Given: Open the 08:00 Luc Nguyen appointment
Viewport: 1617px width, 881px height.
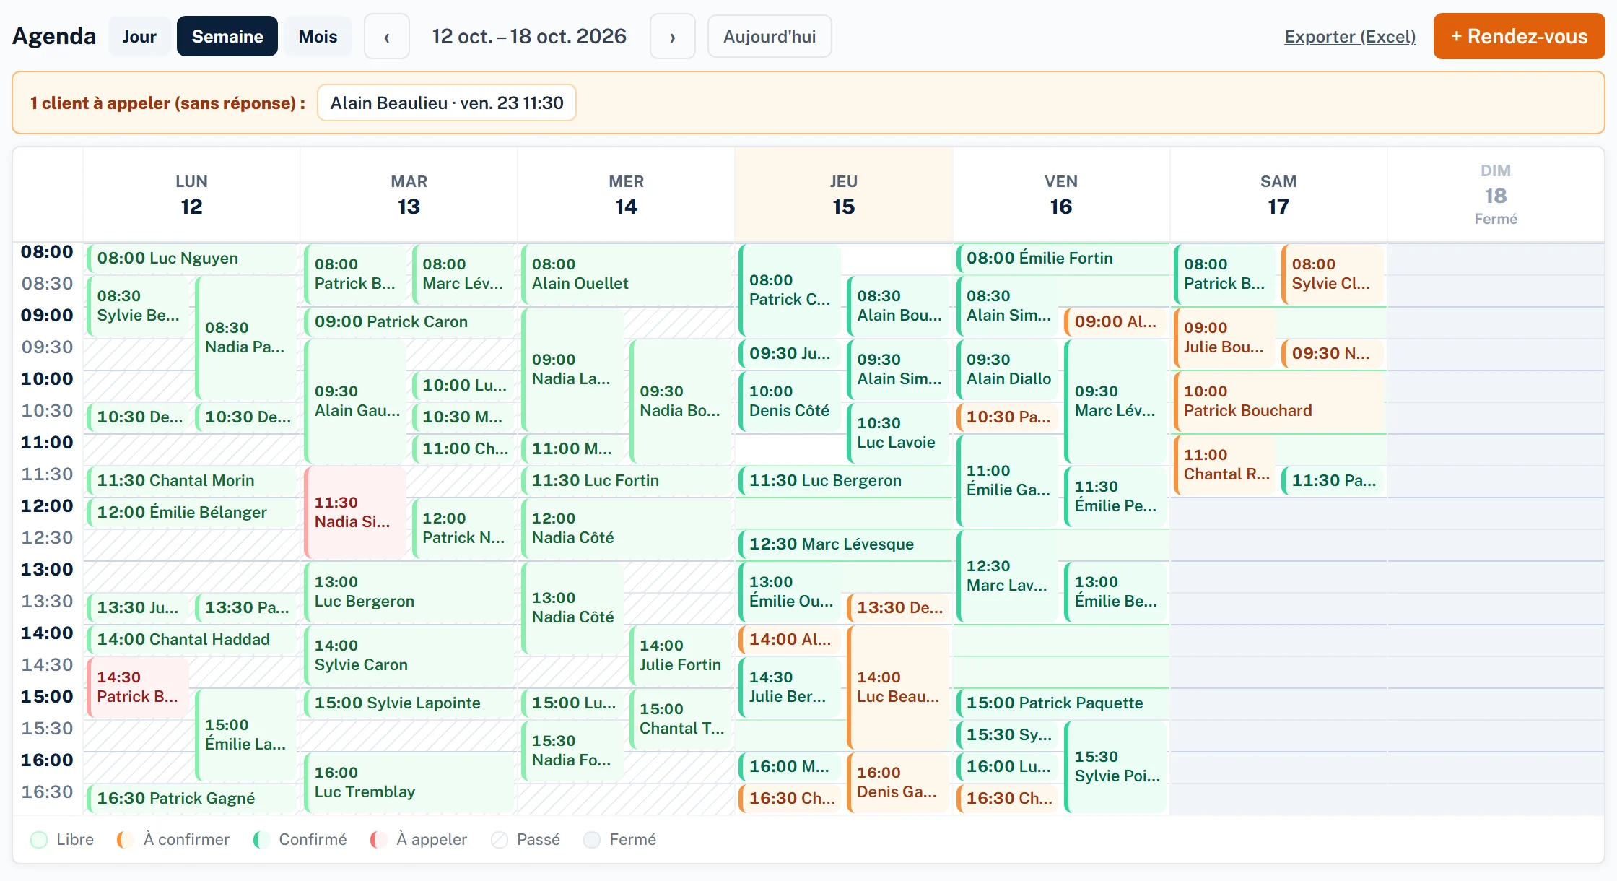Looking at the screenshot, I should (x=191, y=259).
